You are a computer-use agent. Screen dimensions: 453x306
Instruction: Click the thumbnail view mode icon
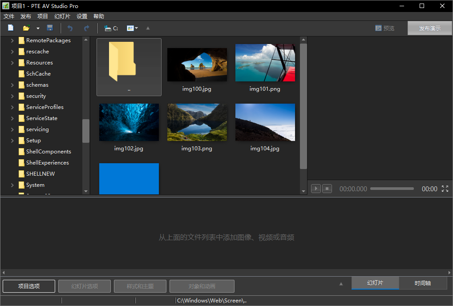pos(130,28)
